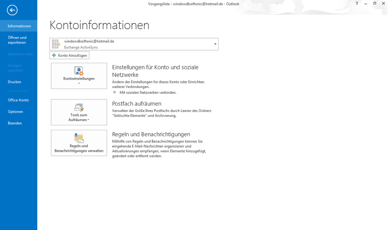Click the Konto hinzufügen button label
This screenshot has height=230, width=388.
[x=73, y=56]
